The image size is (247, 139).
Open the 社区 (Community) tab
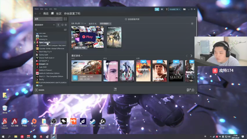(59, 14)
